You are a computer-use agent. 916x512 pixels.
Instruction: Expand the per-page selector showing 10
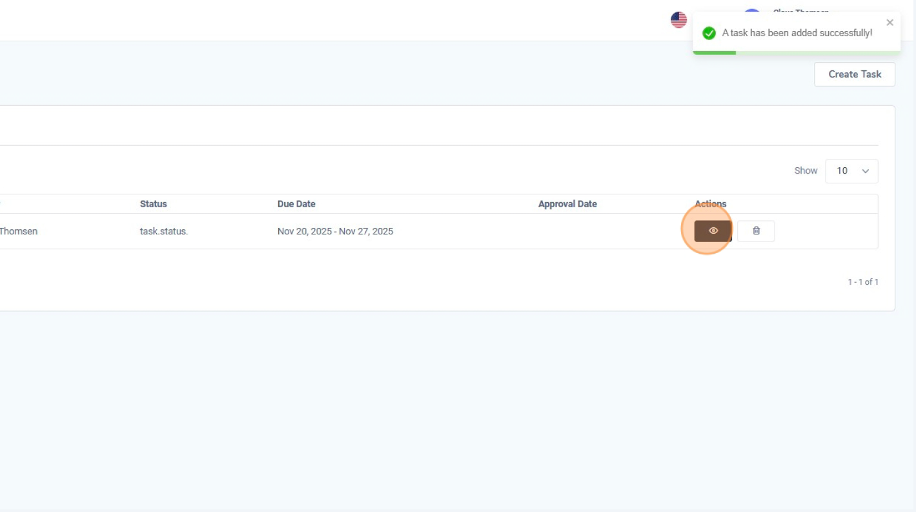[x=851, y=170]
